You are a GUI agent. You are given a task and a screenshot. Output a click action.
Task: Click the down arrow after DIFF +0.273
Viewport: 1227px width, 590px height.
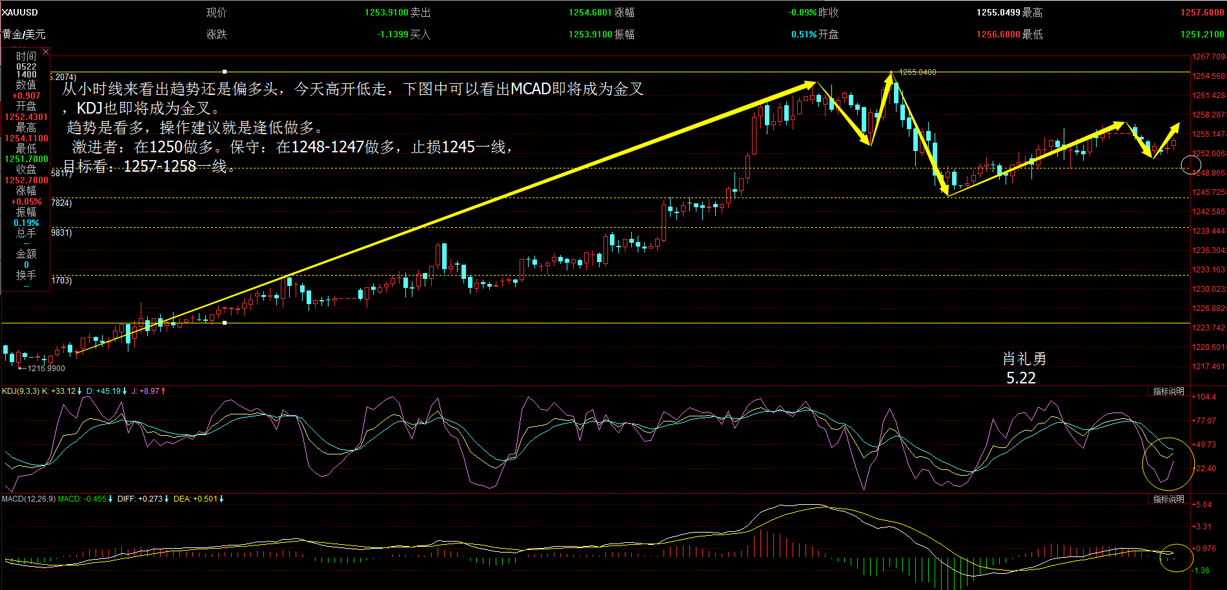[167, 499]
